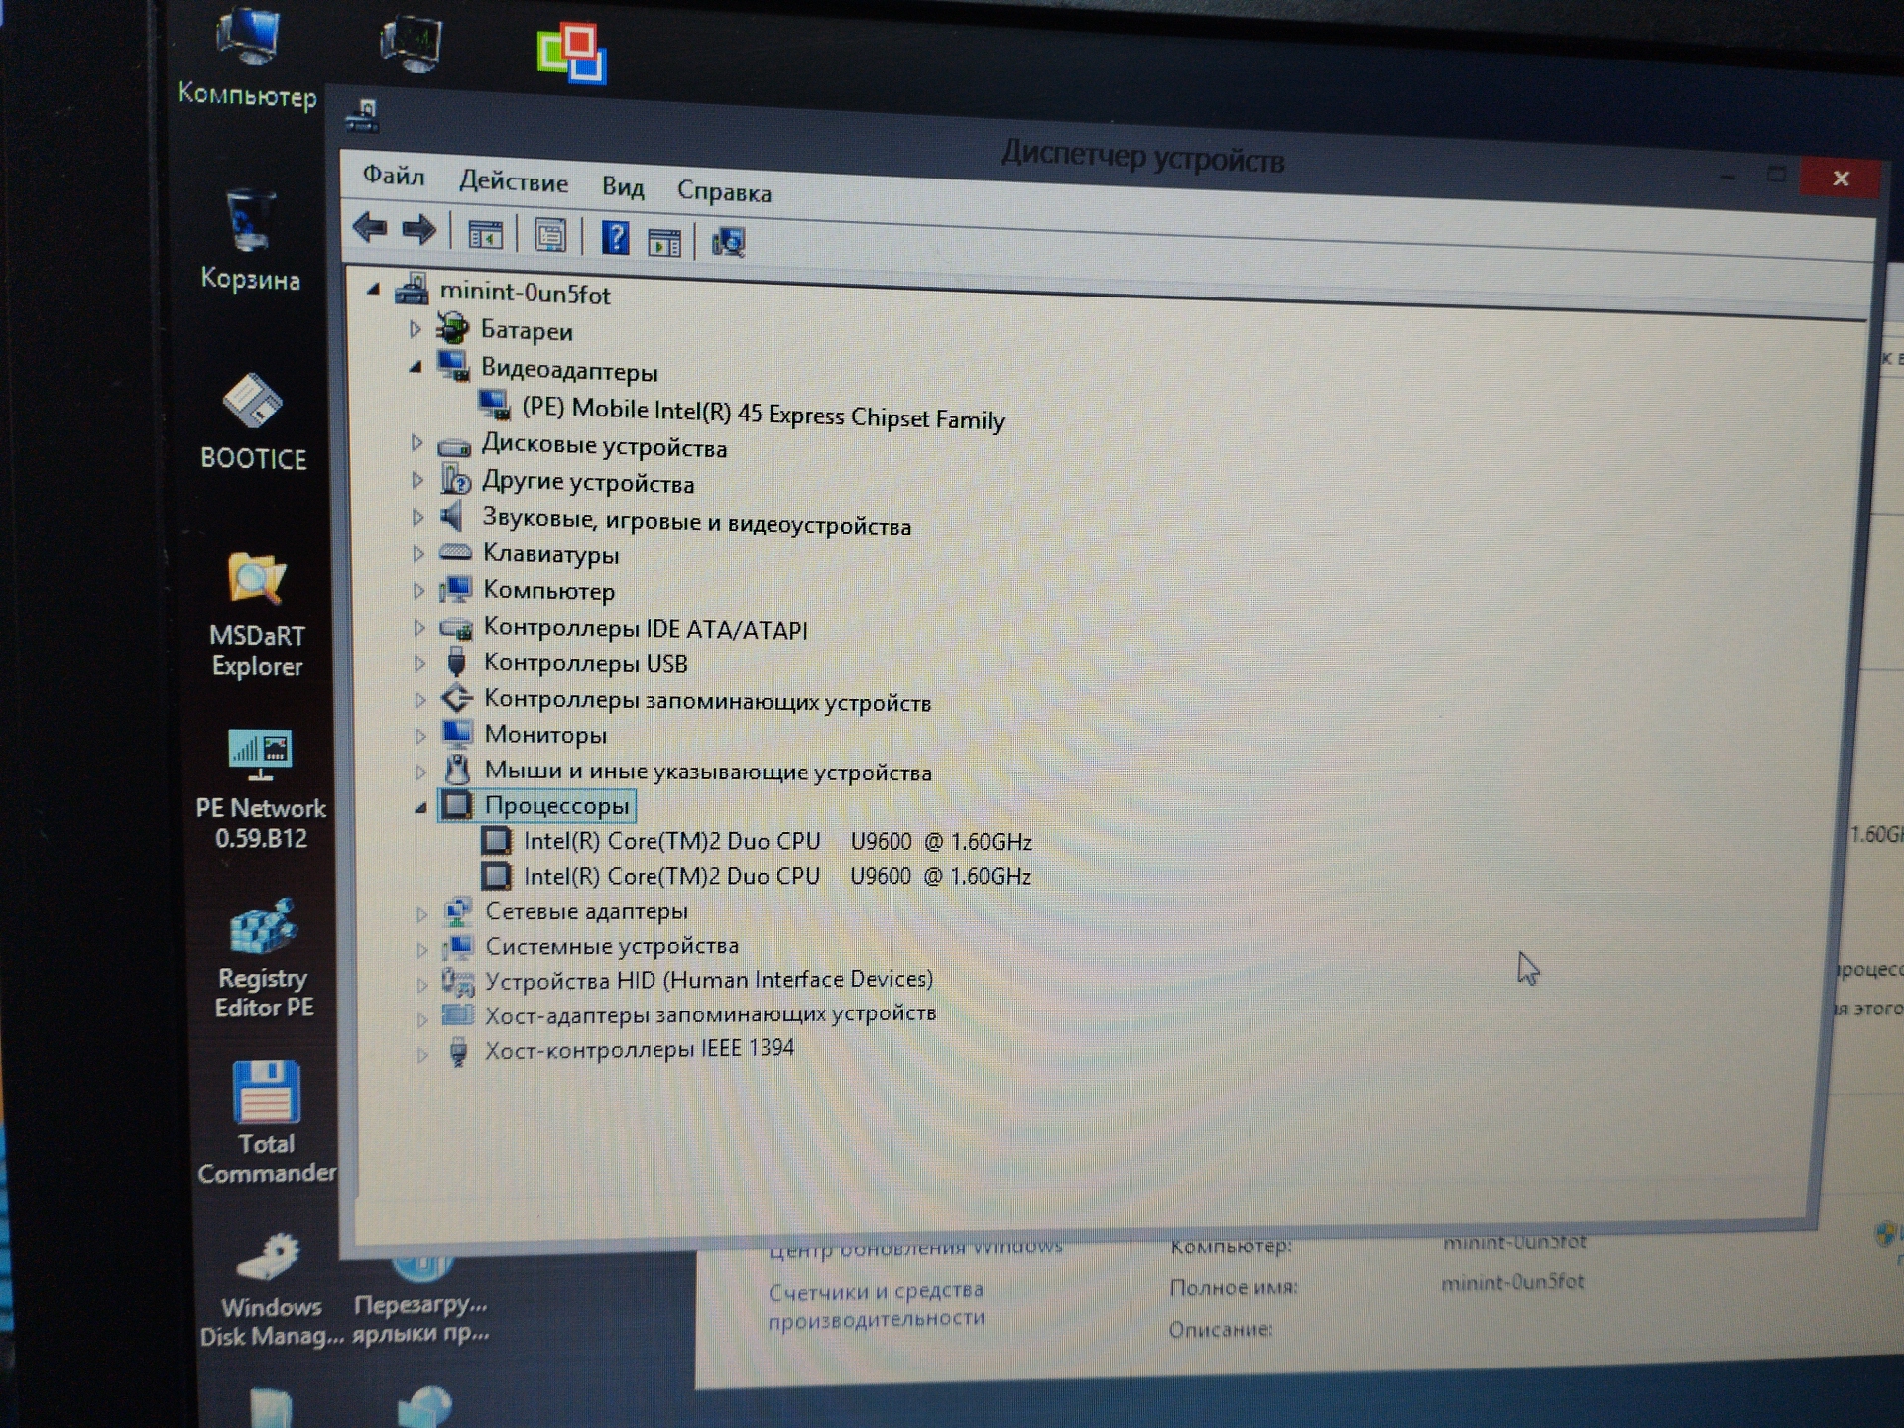Select Мыши и иные указывающие устройства label
The image size is (1904, 1428).
pyautogui.click(x=708, y=772)
